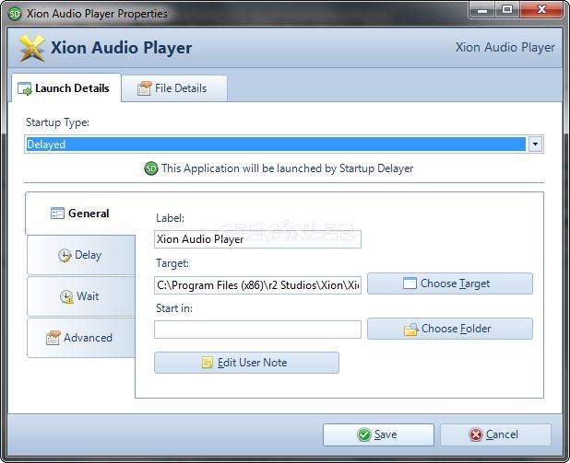Click the 'Startup Type:' label
The image size is (570, 463).
click(x=57, y=122)
